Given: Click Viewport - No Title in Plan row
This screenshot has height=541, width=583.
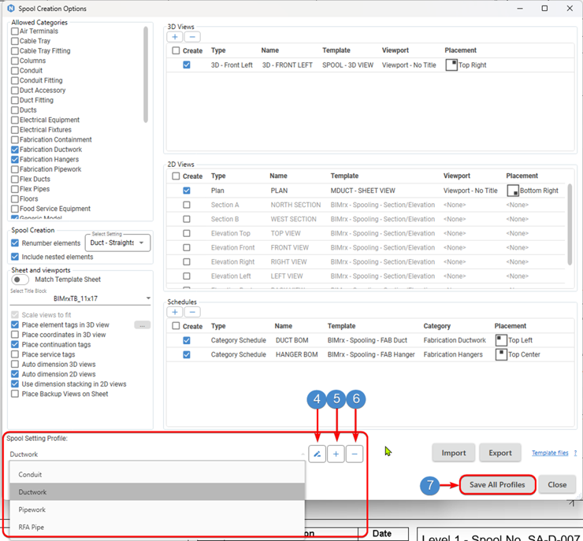Looking at the screenshot, I should click(470, 191).
